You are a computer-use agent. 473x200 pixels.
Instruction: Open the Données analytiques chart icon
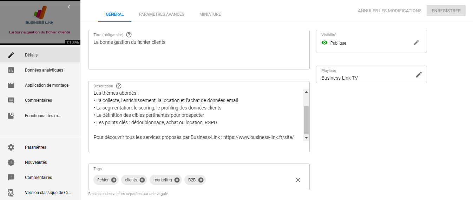point(11,70)
